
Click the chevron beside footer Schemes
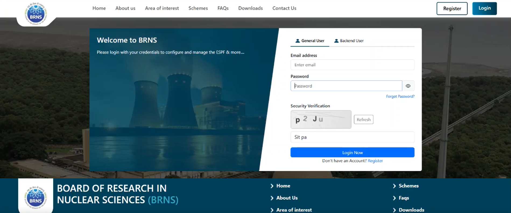(394, 186)
